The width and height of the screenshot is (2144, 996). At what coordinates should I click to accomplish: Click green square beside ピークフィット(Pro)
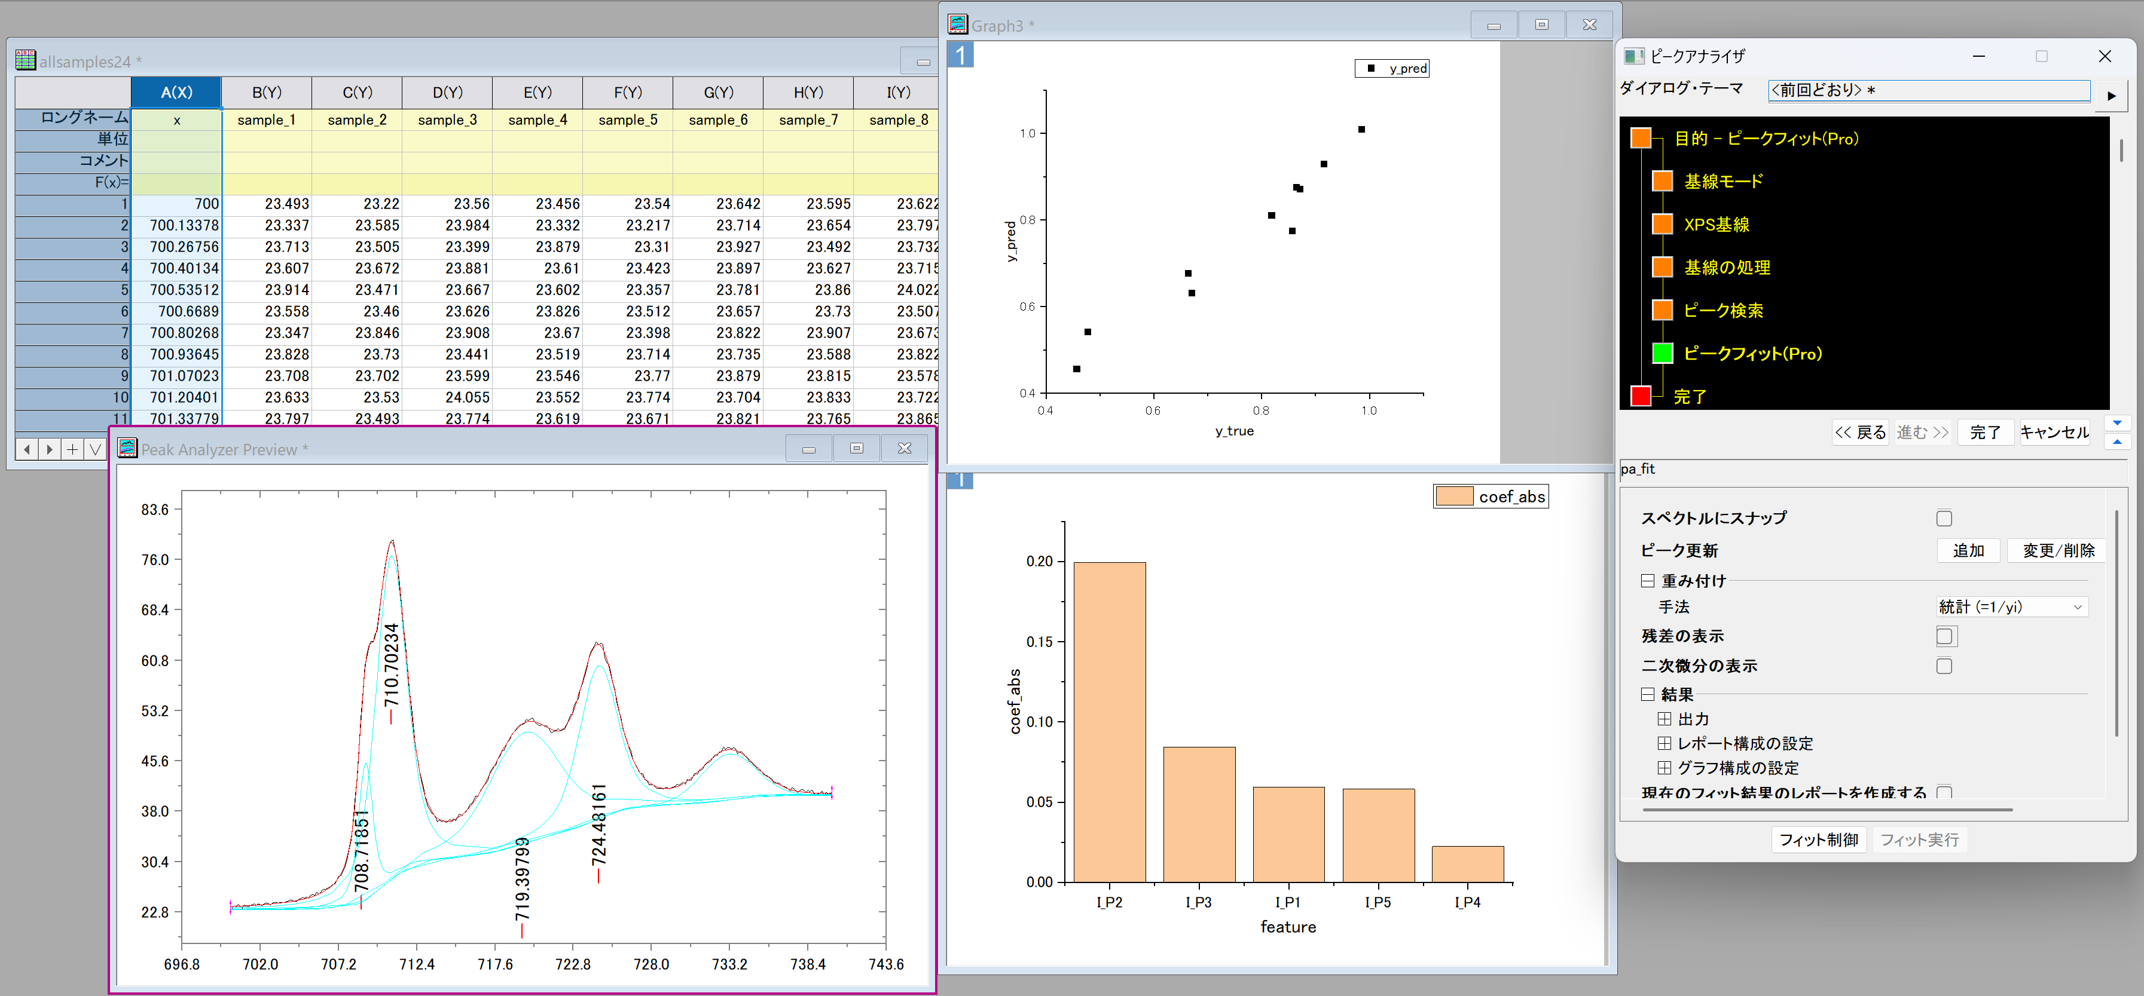(x=1662, y=353)
